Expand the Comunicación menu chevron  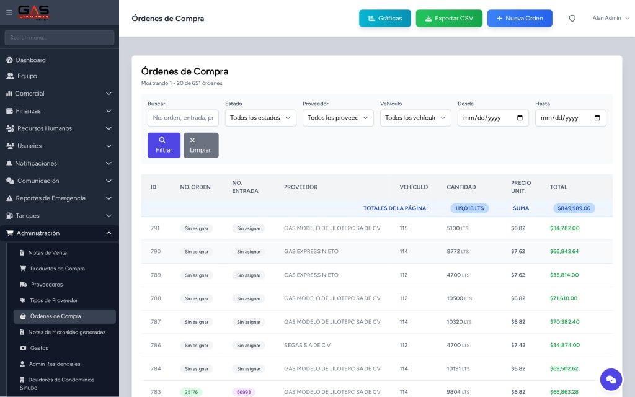click(109, 181)
